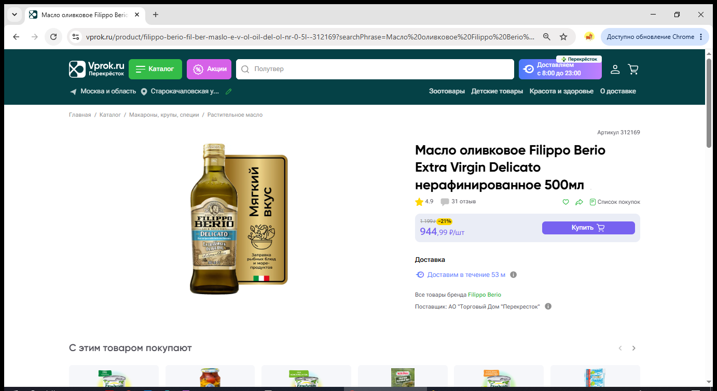The width and height of the screenshot is (717, 391).
Task: Go back to the previous page
Action: (16, 37)
